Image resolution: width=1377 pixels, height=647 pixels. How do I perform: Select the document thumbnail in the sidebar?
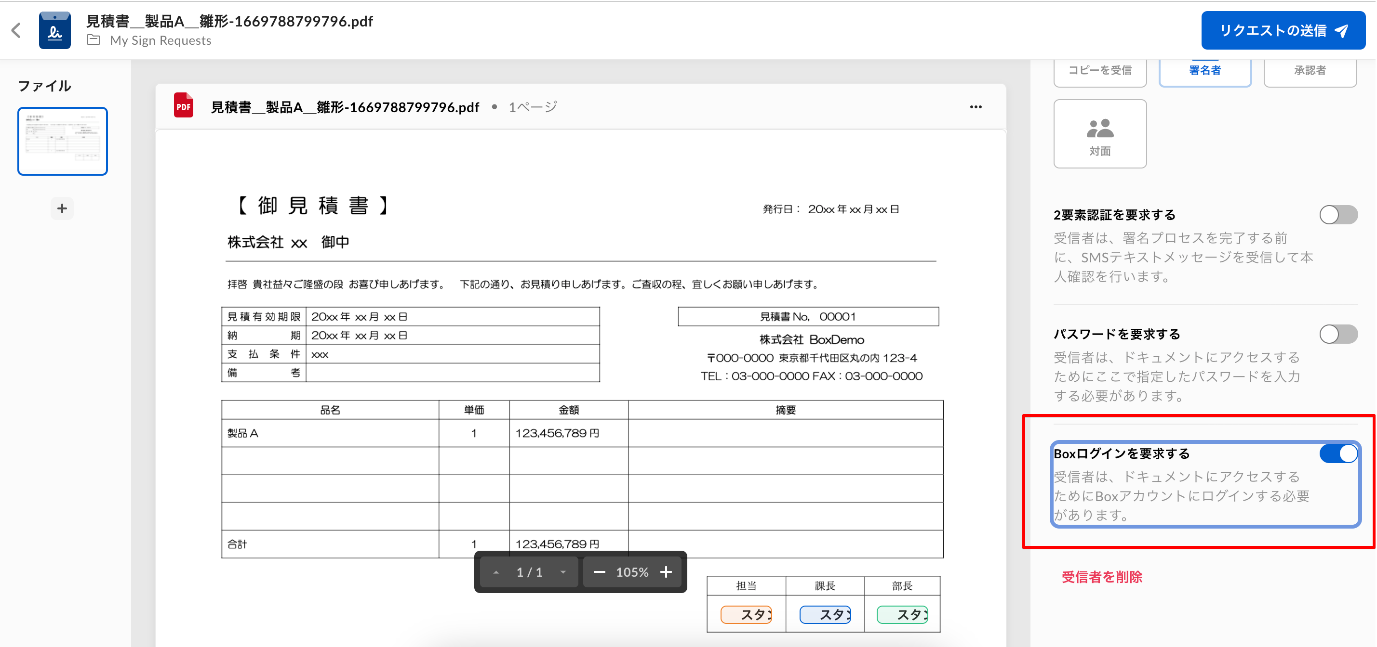click(63, 141)
